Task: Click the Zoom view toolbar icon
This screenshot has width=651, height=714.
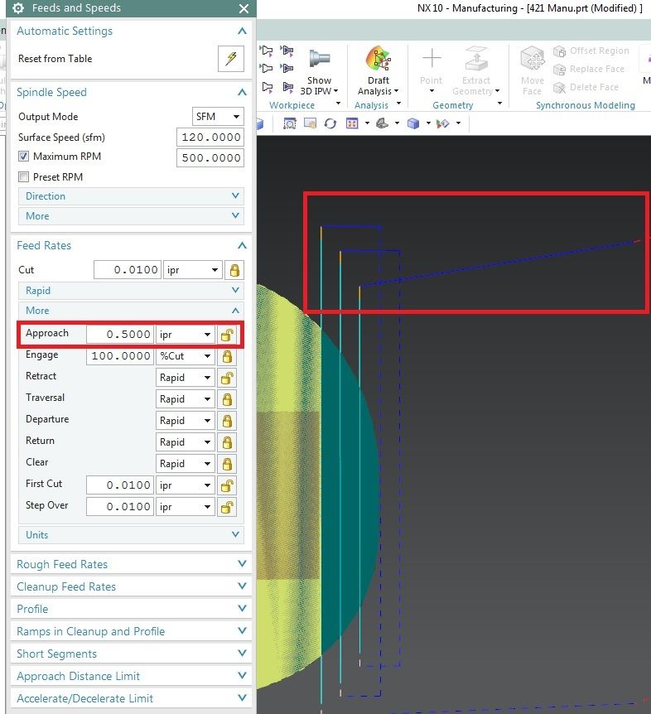Action: coord(290,123)
